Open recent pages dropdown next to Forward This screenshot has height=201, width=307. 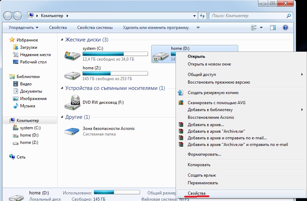click(x=24, y=16)
